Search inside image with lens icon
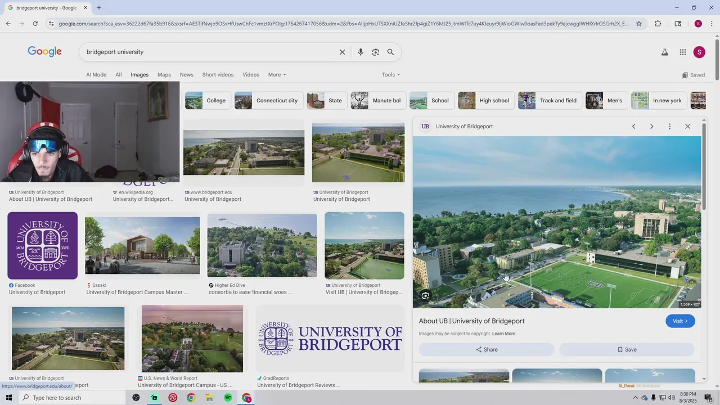The image size is (720, 405). pos(426,295)
